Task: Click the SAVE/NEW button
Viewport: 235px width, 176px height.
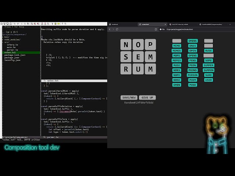Action: point(129,98)
